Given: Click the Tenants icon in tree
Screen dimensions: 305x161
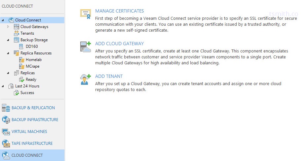Looking at the screenshot, I should coord(16,33).
